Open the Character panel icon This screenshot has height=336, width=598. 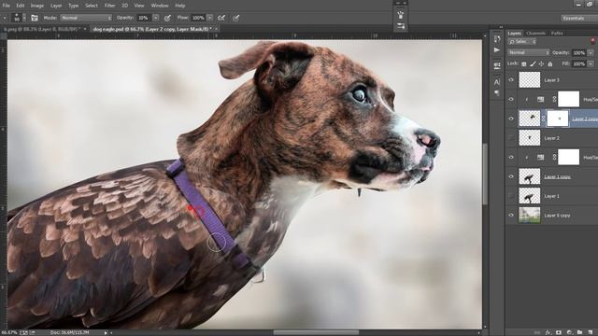point(496,82)
